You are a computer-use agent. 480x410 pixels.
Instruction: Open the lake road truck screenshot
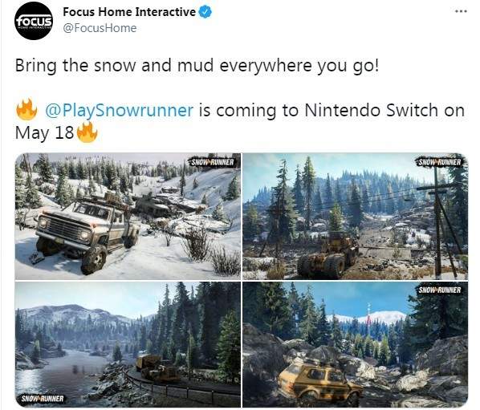pos(128,344)
